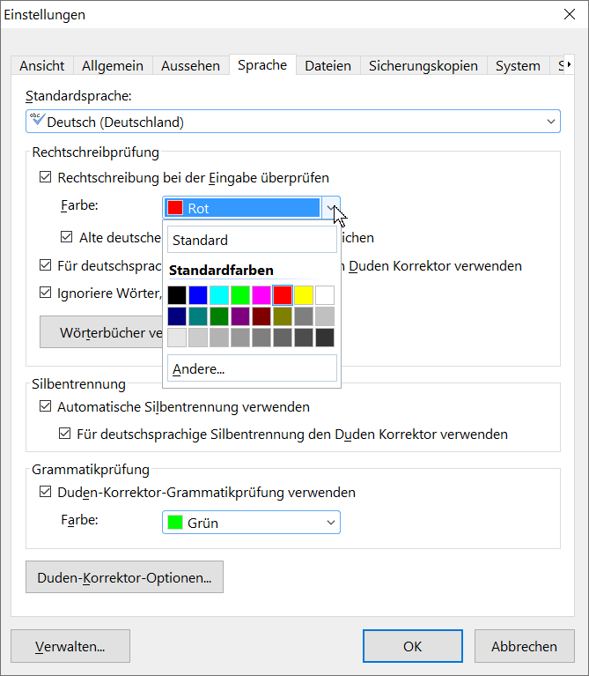The height and width of the screenshot is (676, 589).
Task: Pick the lightest gray swatch in bottom row
Action: coord(177,338)
